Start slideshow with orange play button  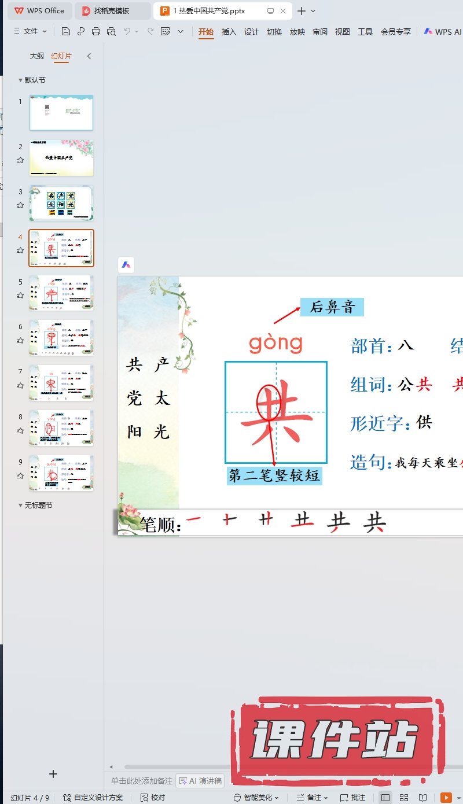pyautogui.click(x=446, y=798)
